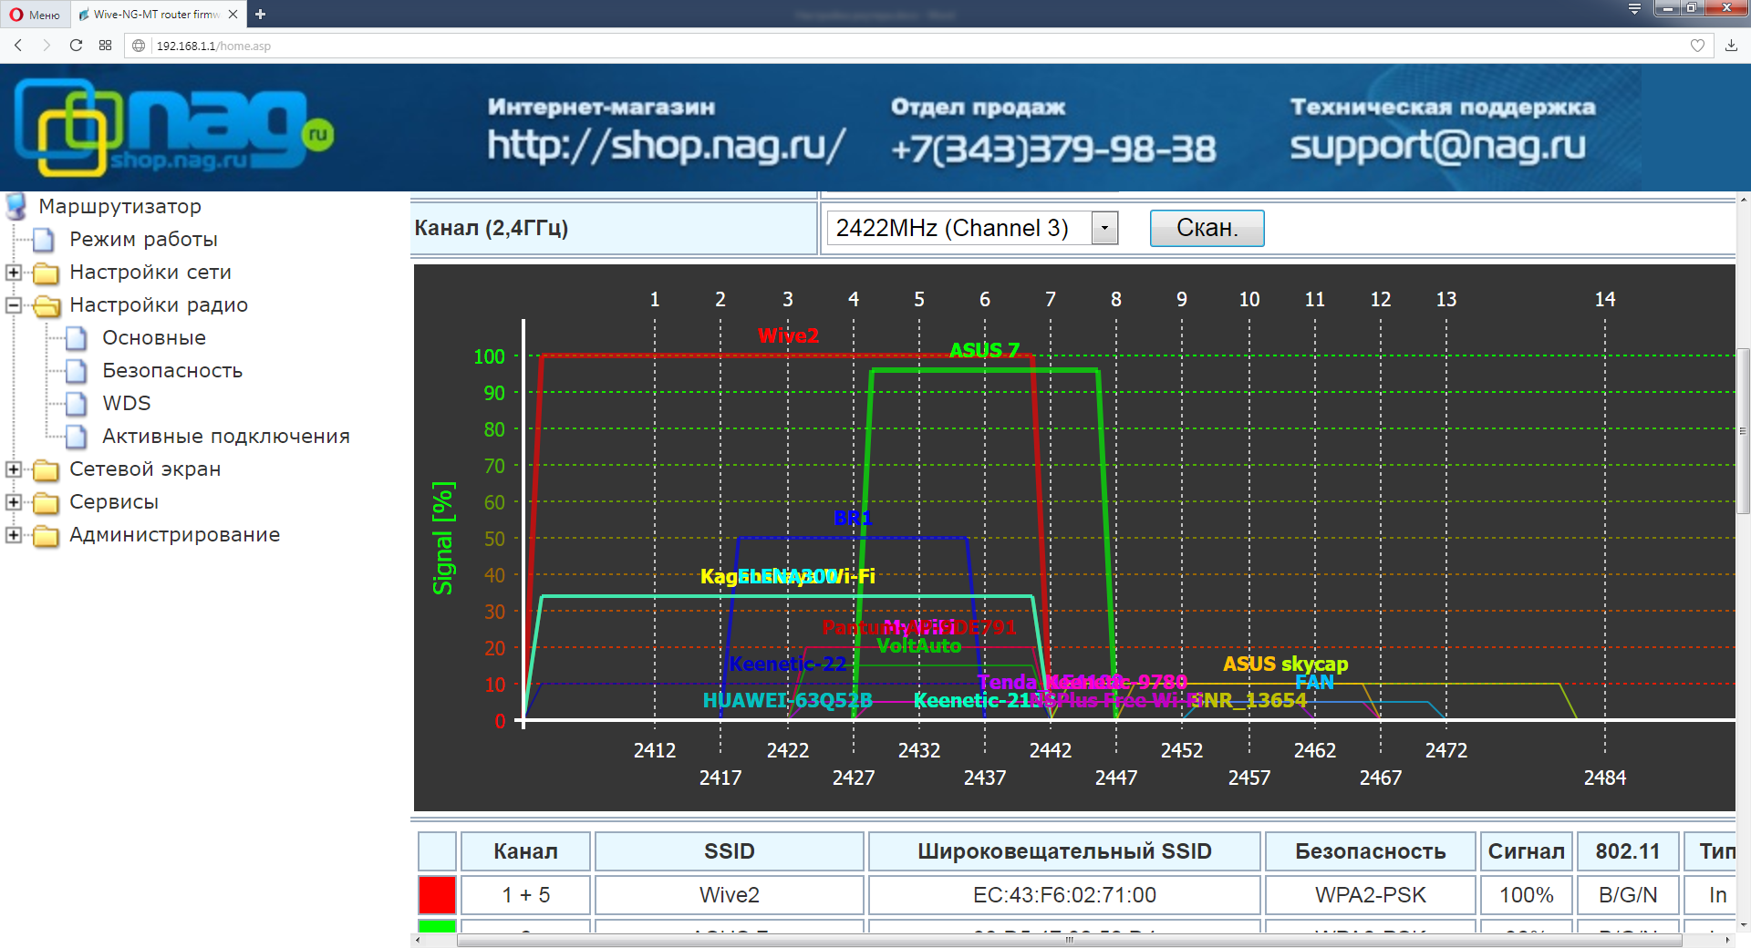Click the folder icon of Настройки сети

[46, 273]
